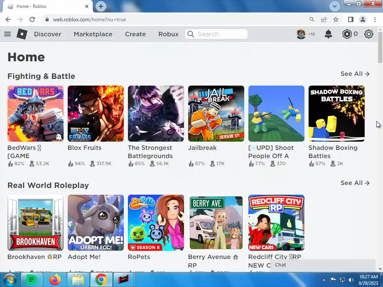See All Fighting & Battle games
This screenshot has height=287, width=383.
[x=355, y=74]
